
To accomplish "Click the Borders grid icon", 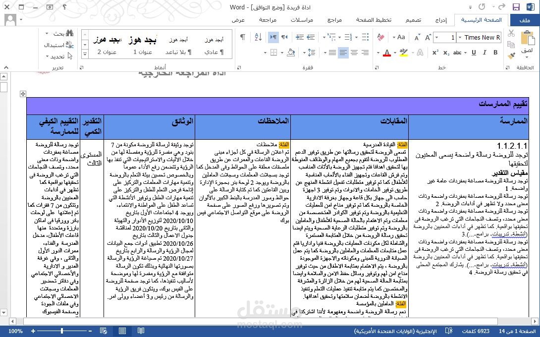I will 274,53.
